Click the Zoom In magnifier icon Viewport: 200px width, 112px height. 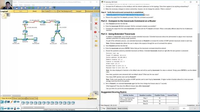(x=38, y=8)
